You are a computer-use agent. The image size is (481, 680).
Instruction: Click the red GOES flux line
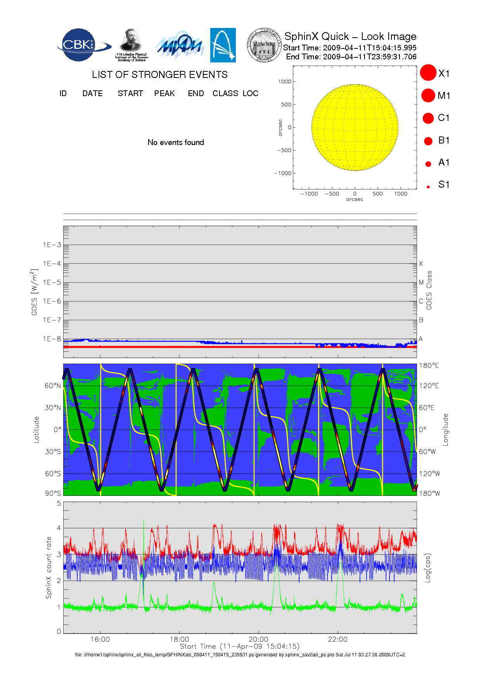pyautogui.click(x=233, y=347)
